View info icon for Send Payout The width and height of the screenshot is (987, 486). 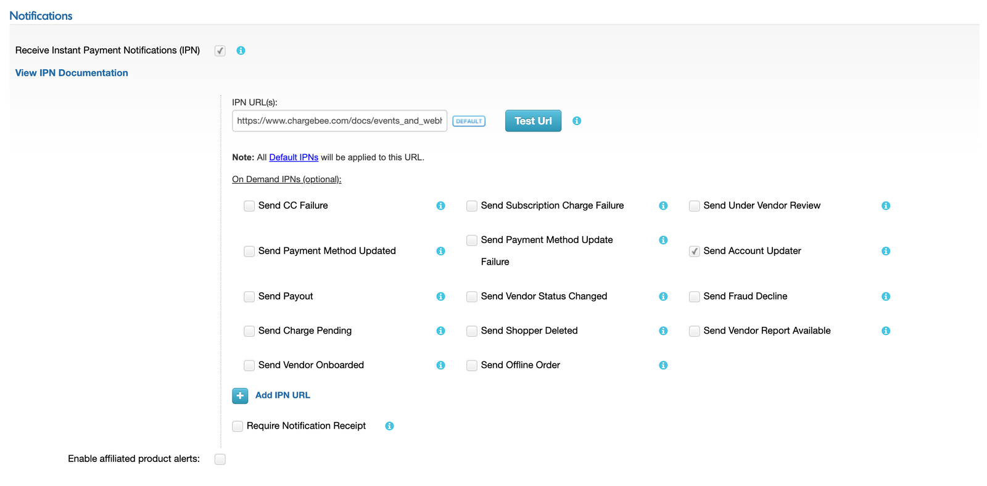tap(440, 297)
